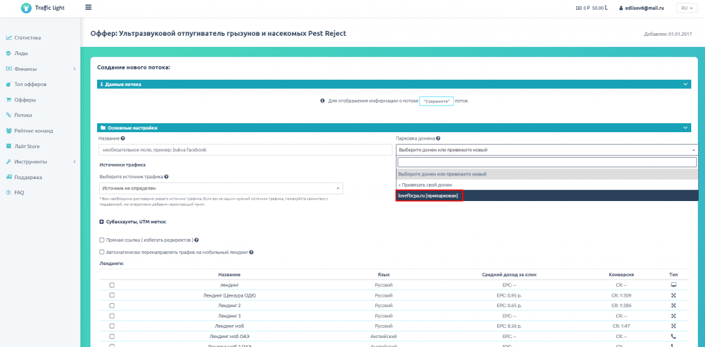Check the box for Лендинг 3
The height and width of the screenshot is (347, 705).
112,315
